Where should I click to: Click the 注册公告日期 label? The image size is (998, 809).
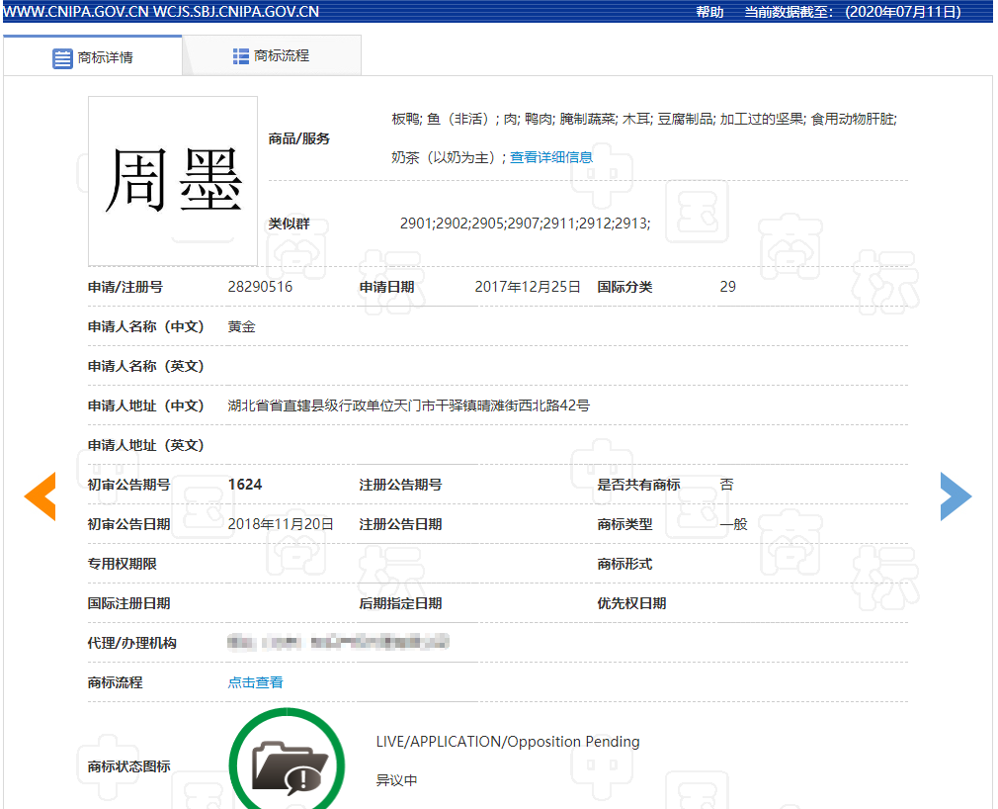(x=400, y=524)
